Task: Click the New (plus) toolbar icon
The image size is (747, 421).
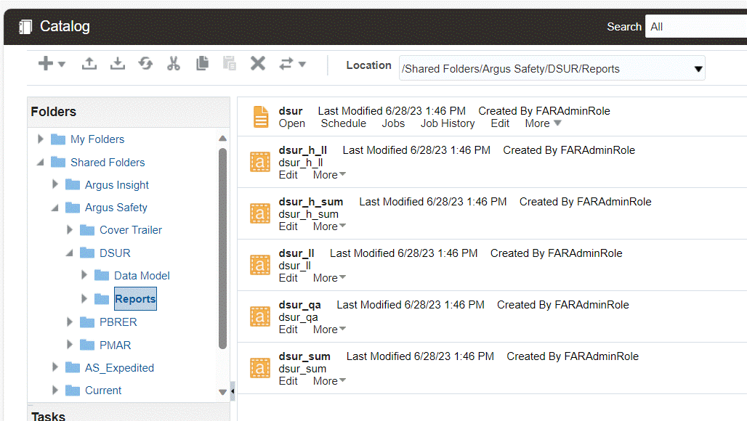Action: (x=46, y=63)
